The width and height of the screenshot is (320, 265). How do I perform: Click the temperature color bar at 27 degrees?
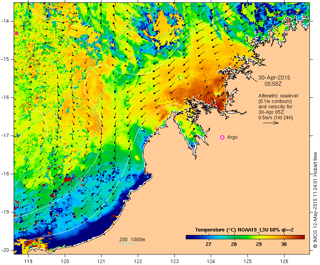[208, 237]
